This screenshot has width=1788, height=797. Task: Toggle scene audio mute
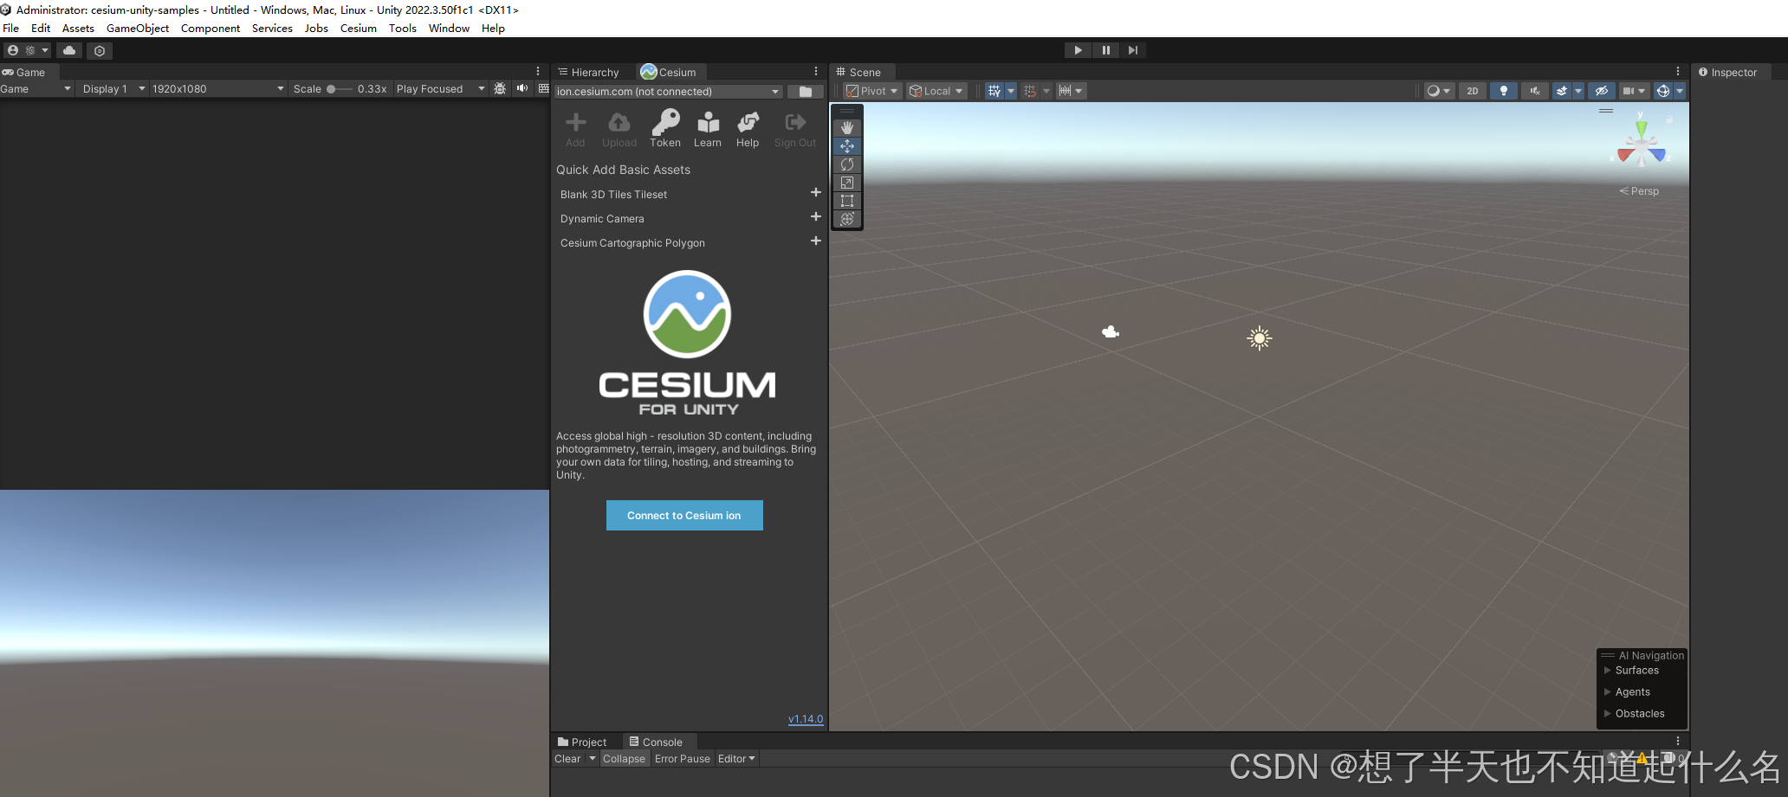pyautogui.click(x=1535, y=91)
